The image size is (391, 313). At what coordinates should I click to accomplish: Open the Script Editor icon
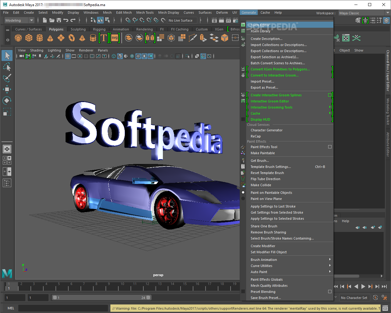click(385, 308)
